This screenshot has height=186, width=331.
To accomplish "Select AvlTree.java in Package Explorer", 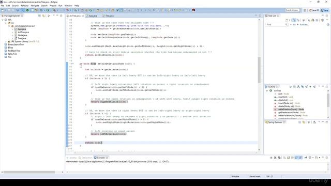I will (x=23, y=32).
